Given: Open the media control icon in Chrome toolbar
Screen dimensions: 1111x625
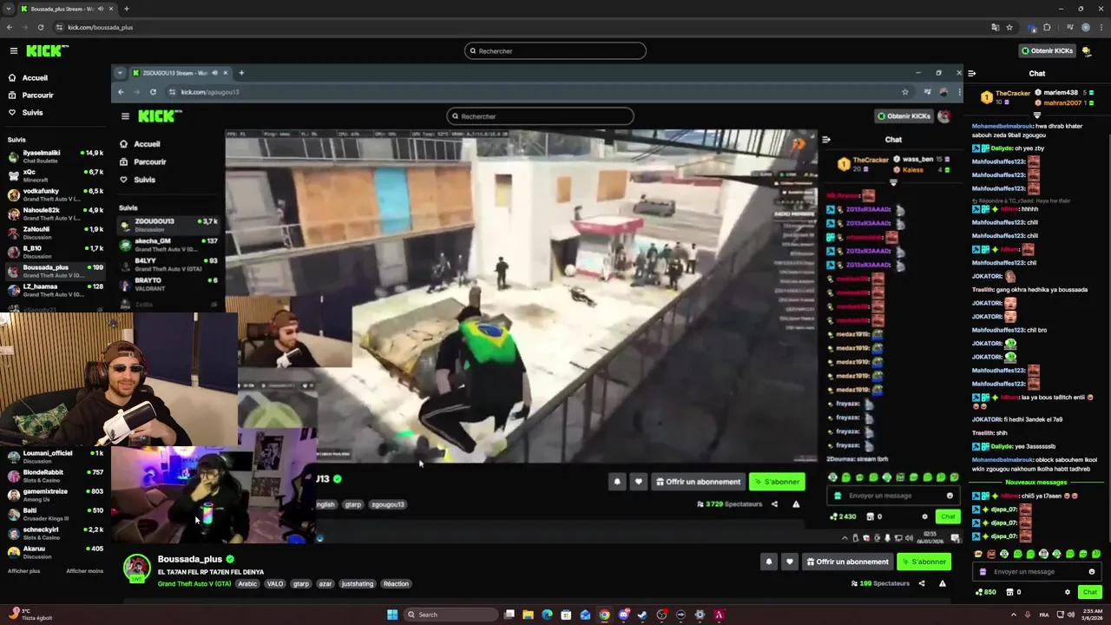Looking at the screenshot, I should pos(1070,27).
